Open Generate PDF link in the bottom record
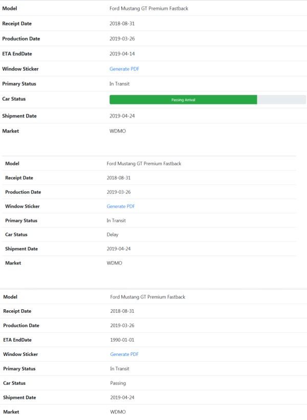 (x=124, y=354)
